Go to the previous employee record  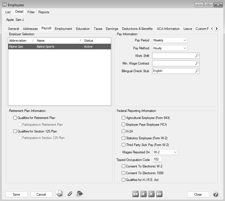pyautogui.click(x=143, y=194)
